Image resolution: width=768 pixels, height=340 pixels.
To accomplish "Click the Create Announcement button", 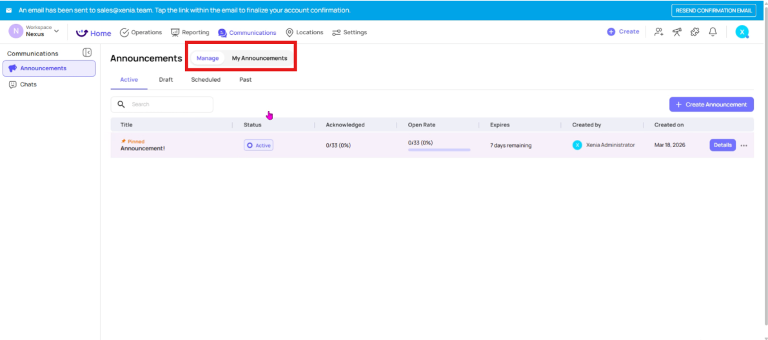I will click(x=711, y=105).
